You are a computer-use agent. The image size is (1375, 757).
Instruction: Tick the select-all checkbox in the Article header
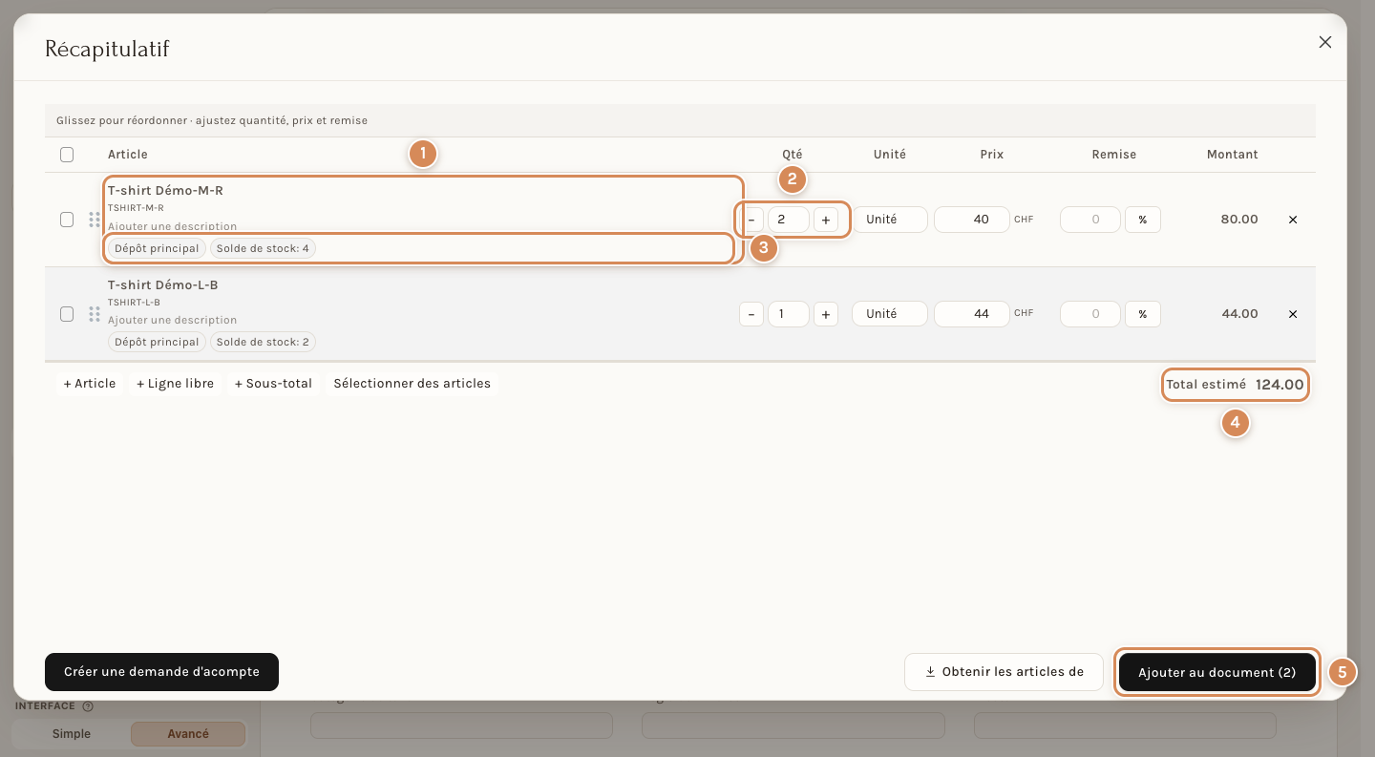[67, 155]
